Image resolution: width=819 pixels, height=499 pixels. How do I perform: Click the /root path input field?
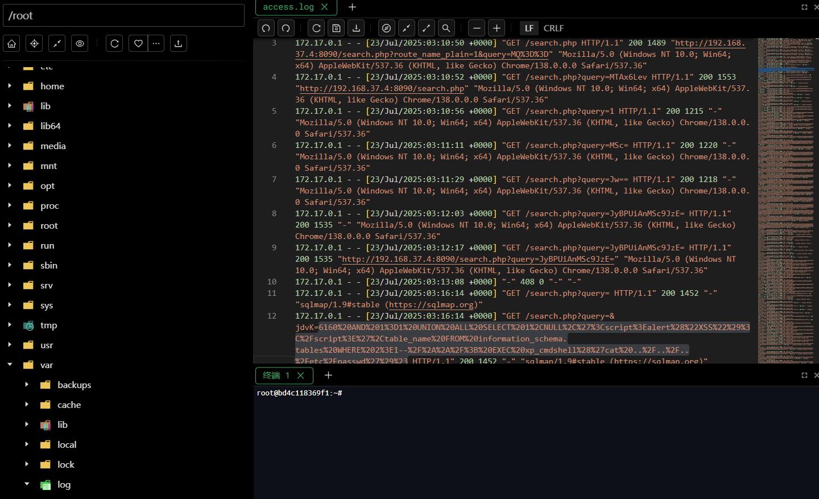[123, 15]
